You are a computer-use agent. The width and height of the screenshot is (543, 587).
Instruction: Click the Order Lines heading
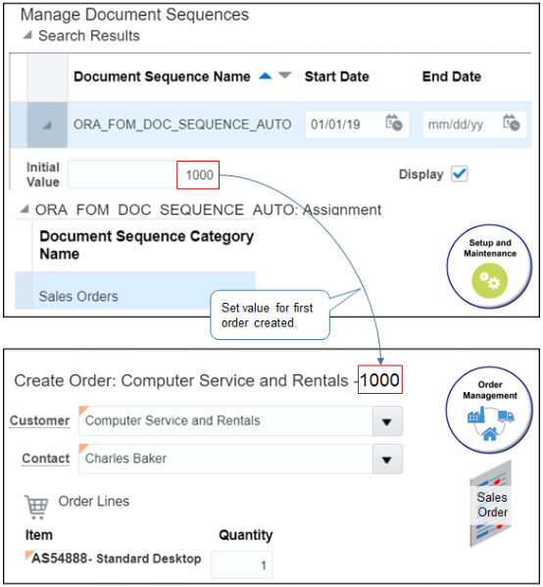(x=94, y=502)
